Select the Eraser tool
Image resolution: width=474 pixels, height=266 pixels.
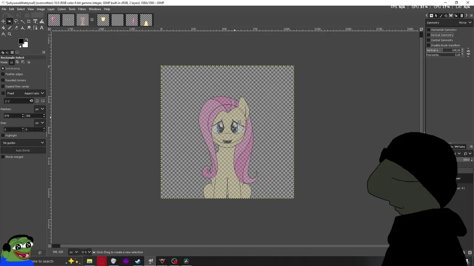click(x=16, y=28)
